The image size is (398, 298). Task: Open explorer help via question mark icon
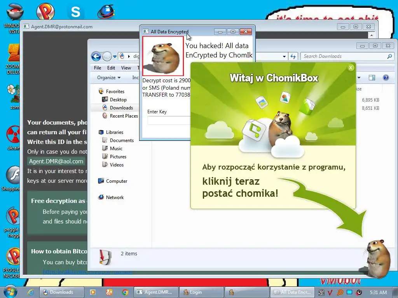point(386,78)
